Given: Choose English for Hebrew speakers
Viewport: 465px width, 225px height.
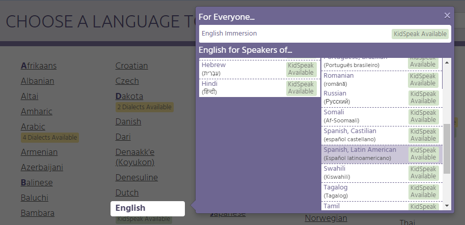Looking at the screenshot, I should tap(259, 69).
